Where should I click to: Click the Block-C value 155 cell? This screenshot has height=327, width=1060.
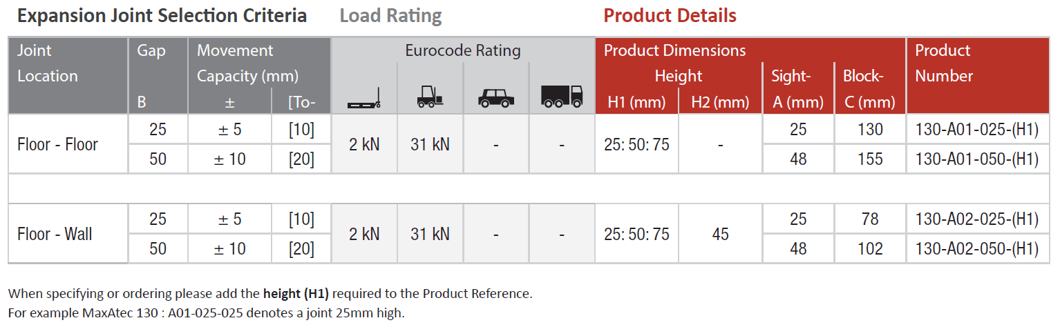pyautogui.click(x=869, y=159)
